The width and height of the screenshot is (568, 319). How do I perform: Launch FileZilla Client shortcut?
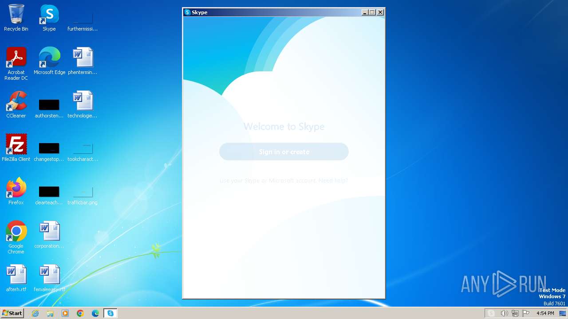coord(16,148)
